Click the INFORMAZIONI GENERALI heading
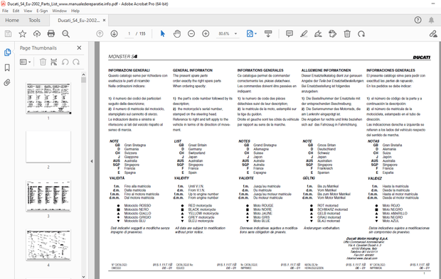441x279 pixels. click(x=129, y=70)
